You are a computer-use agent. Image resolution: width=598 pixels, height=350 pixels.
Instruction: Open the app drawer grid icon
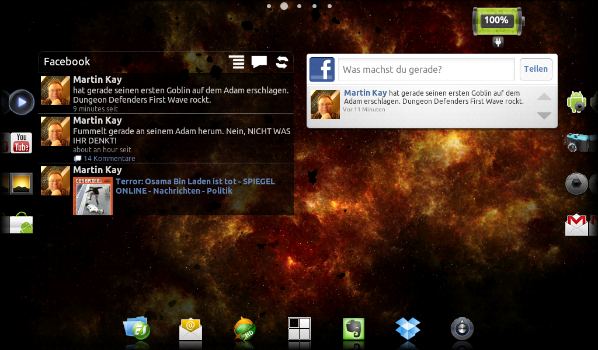click(299, 329)
